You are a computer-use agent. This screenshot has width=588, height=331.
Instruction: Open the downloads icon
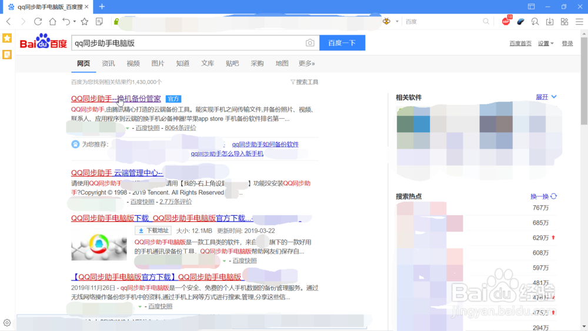[550, 21]
